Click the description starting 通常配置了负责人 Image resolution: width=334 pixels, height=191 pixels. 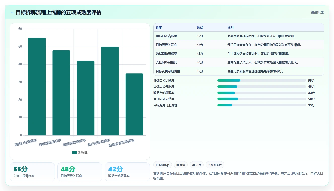[x=263, y=62]
